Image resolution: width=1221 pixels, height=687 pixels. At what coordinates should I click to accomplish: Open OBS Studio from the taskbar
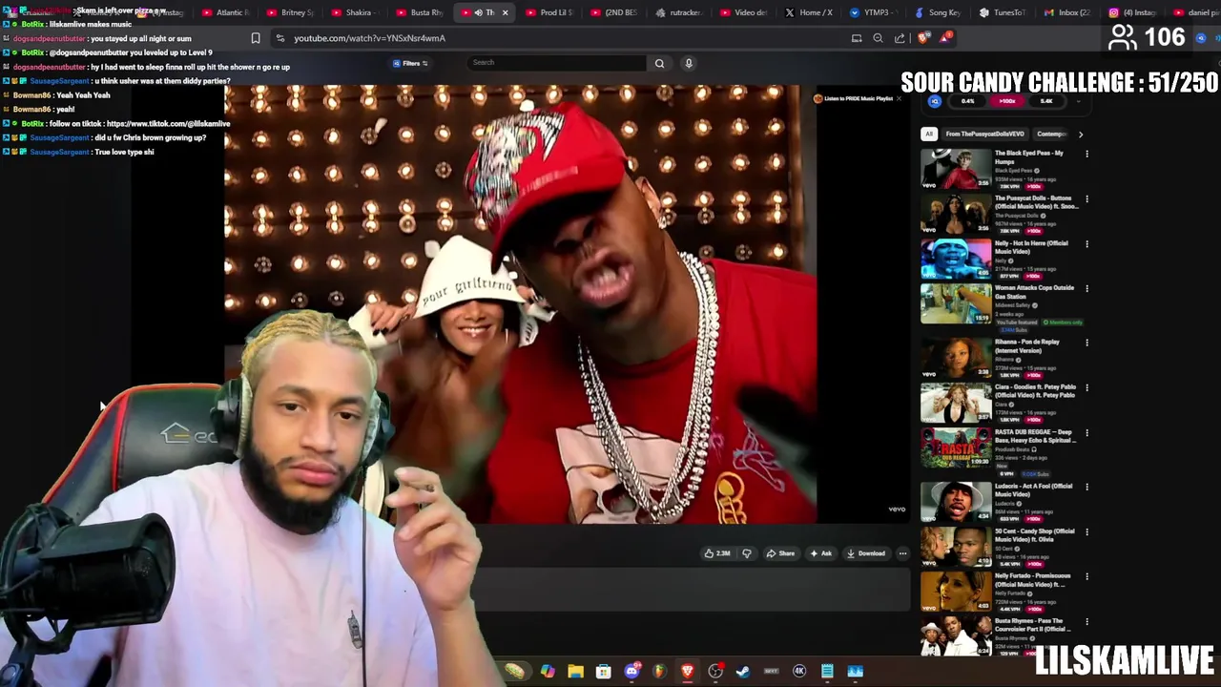715,672
